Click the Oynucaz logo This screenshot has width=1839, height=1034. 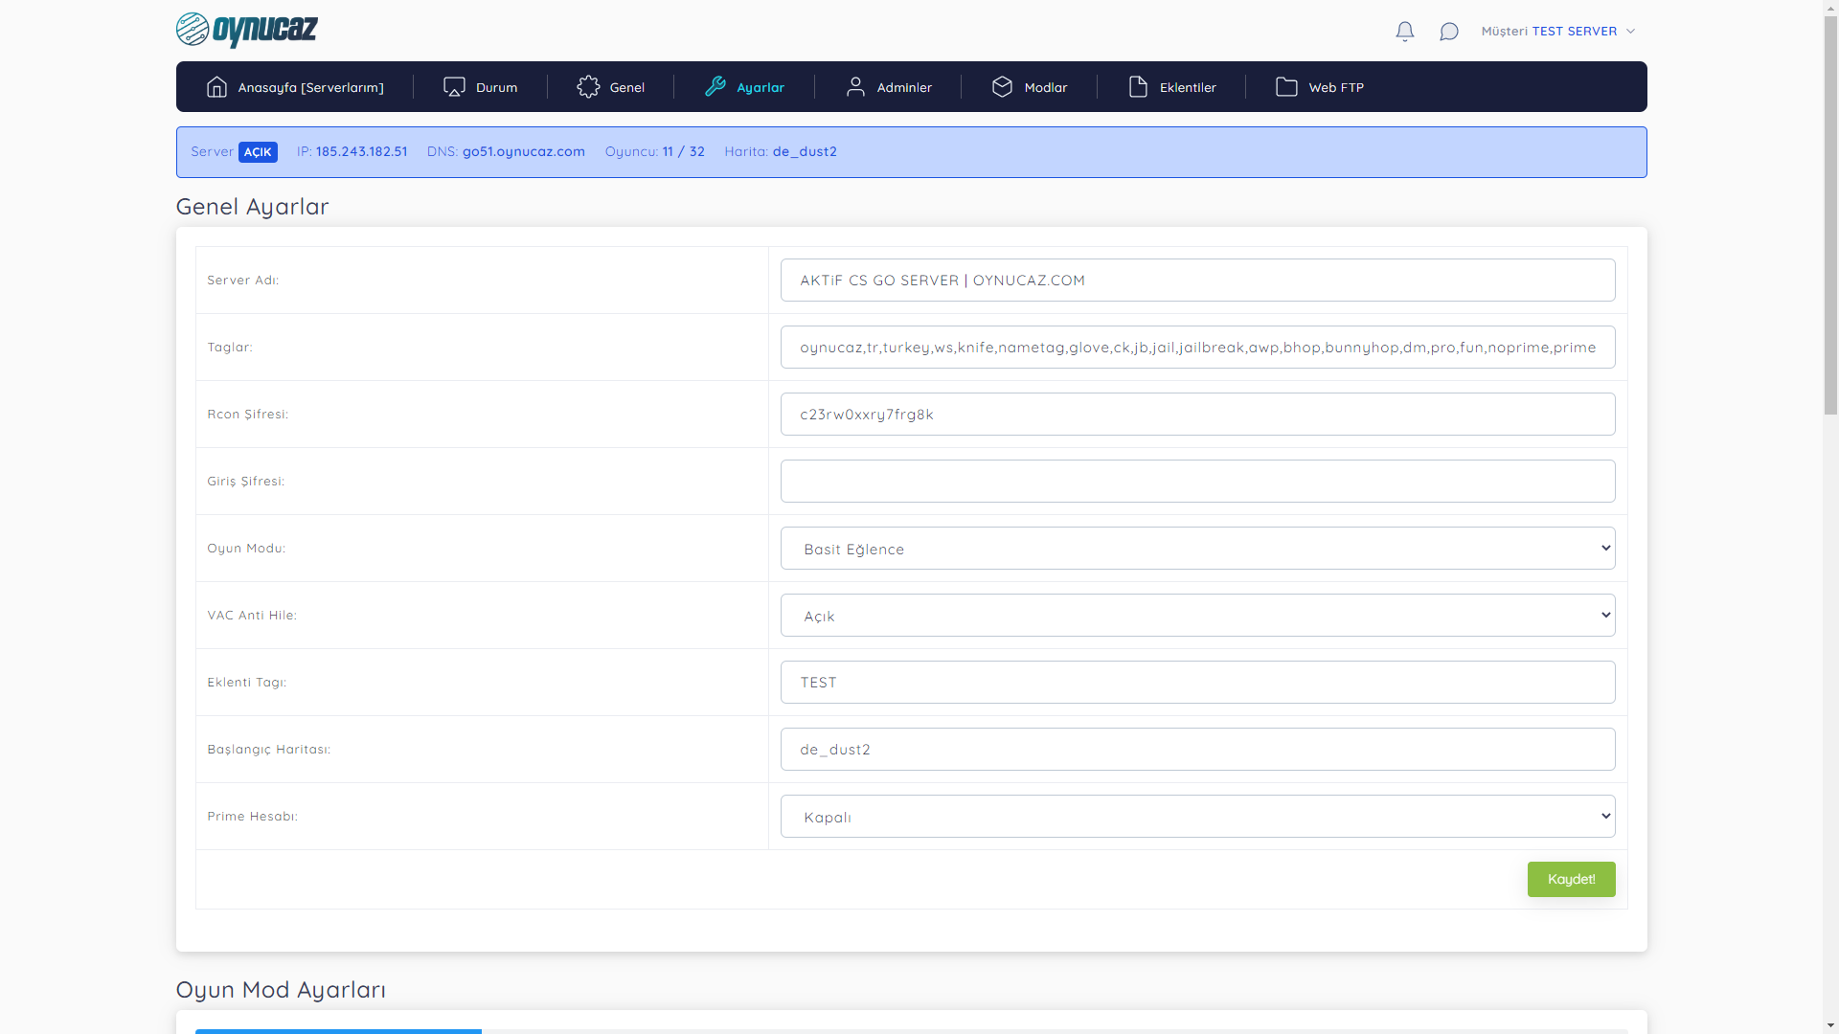click(246, 30)
